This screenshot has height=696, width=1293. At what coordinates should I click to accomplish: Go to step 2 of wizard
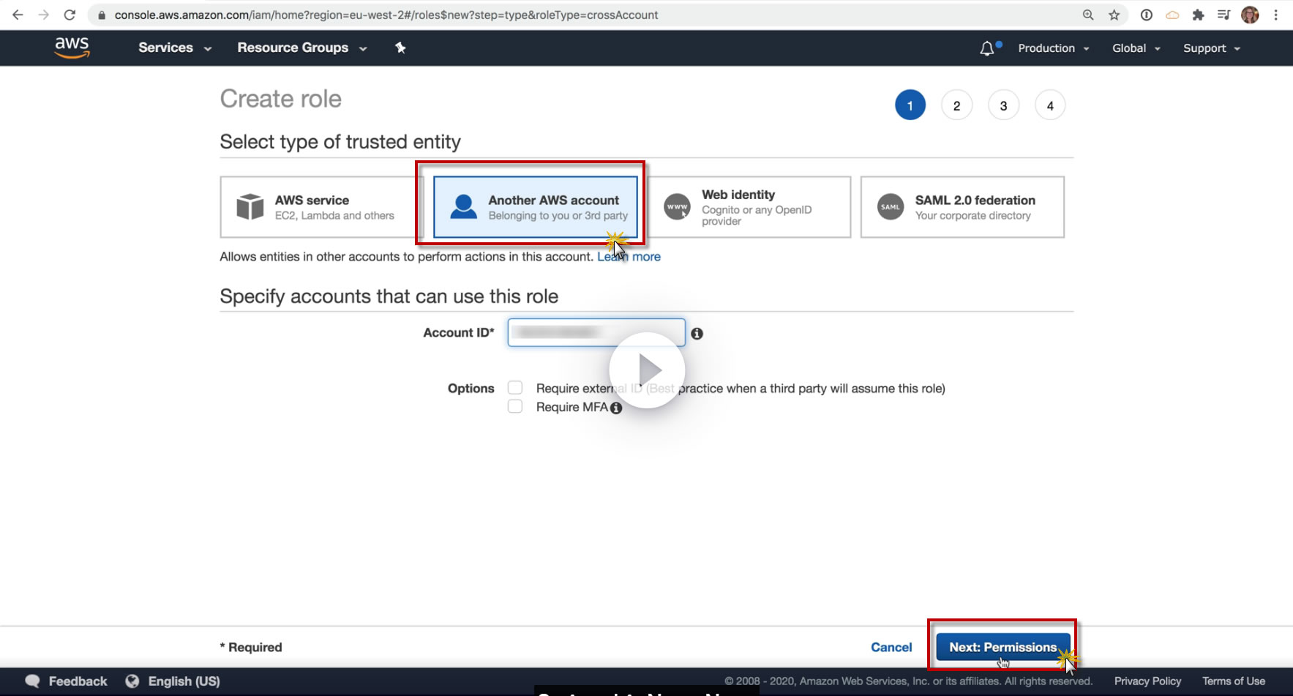[x=956, y=105]
